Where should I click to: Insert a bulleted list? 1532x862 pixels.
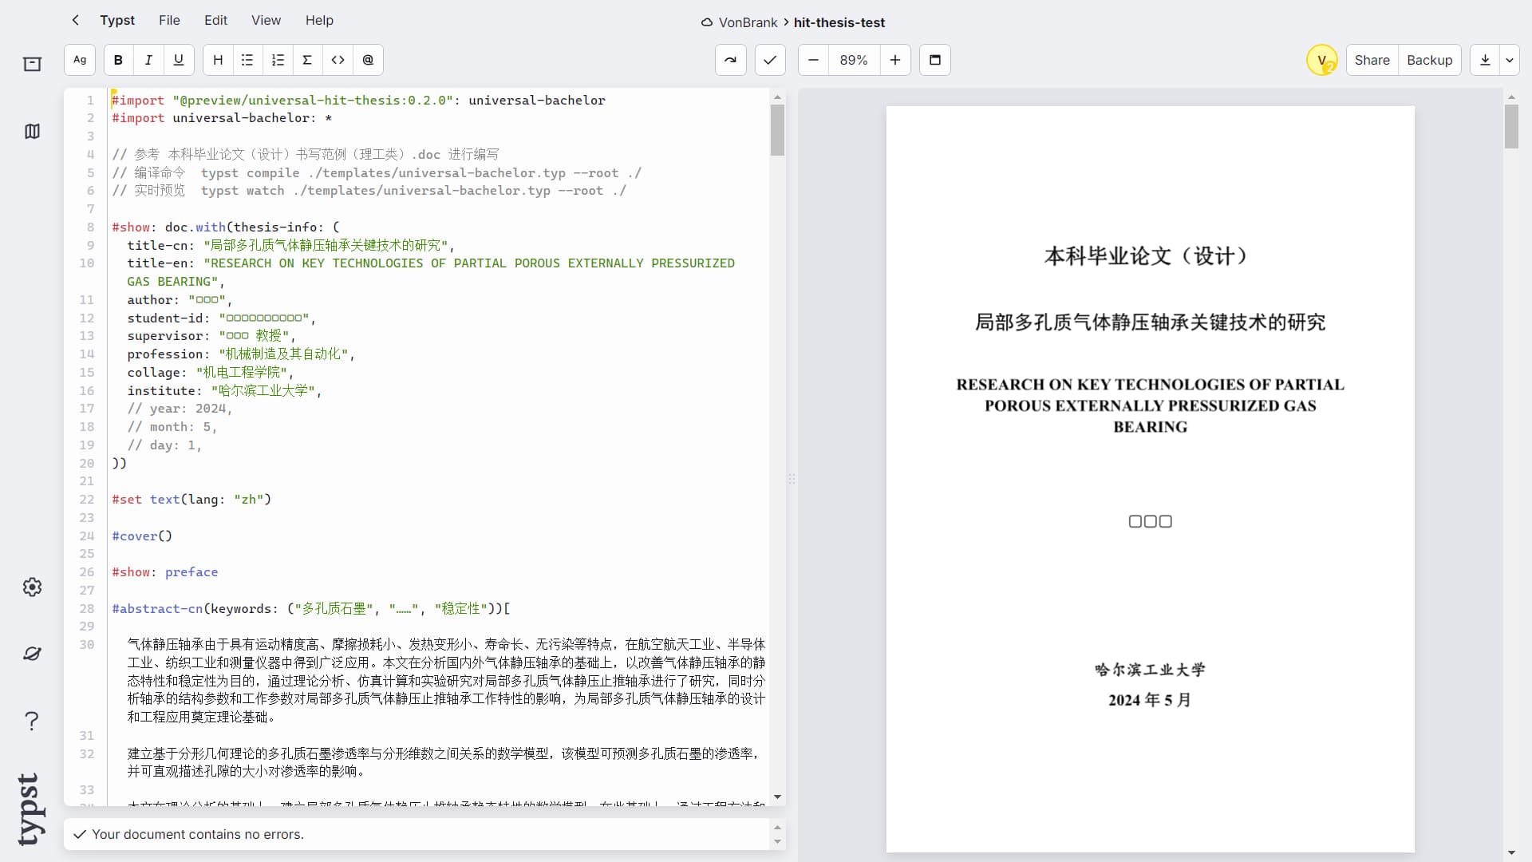pos(247,60)
